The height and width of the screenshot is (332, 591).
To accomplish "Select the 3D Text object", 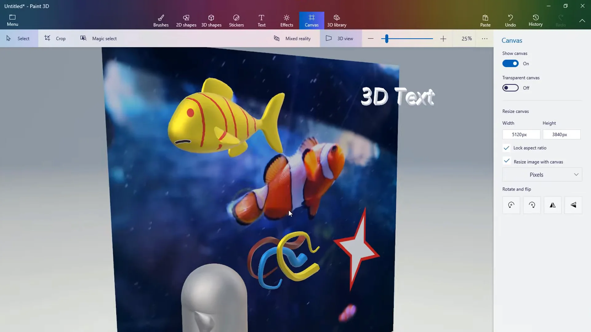I will pyautogui.click(x=398, y=97).
